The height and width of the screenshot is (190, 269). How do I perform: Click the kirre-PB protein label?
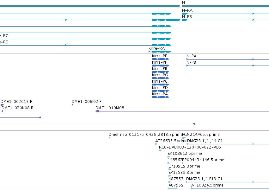160,69
